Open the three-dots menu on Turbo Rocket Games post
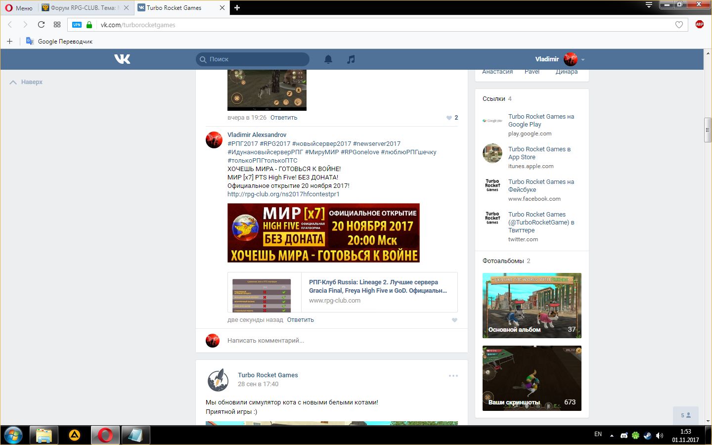 click(453, 376)
